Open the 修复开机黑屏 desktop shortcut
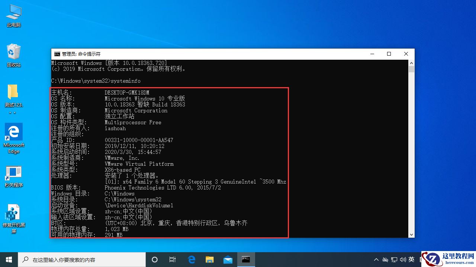Viewport: 476px width, 267px height. (13, 213)
